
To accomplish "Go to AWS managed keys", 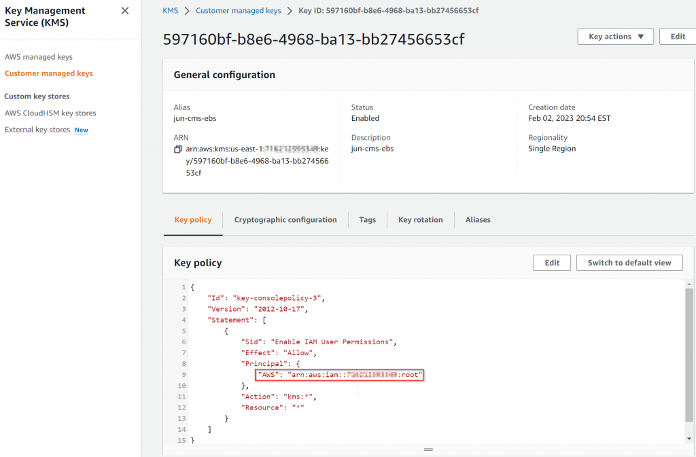I will pyautogui.click(x=39, y=57).
